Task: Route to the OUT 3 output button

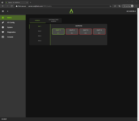Action: click(86, 31)
